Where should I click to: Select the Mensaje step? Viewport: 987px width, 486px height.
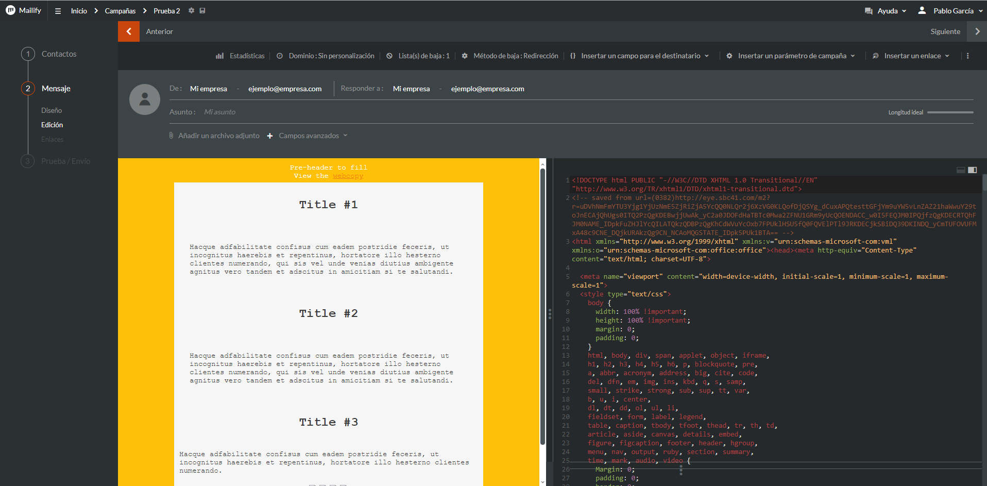point(56,89)
